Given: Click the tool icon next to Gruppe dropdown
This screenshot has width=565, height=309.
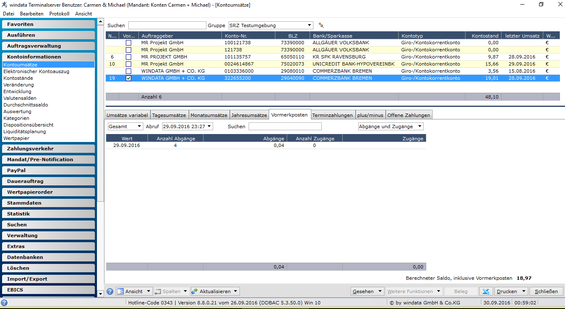Looking at the screenshot, I should 321,25.
